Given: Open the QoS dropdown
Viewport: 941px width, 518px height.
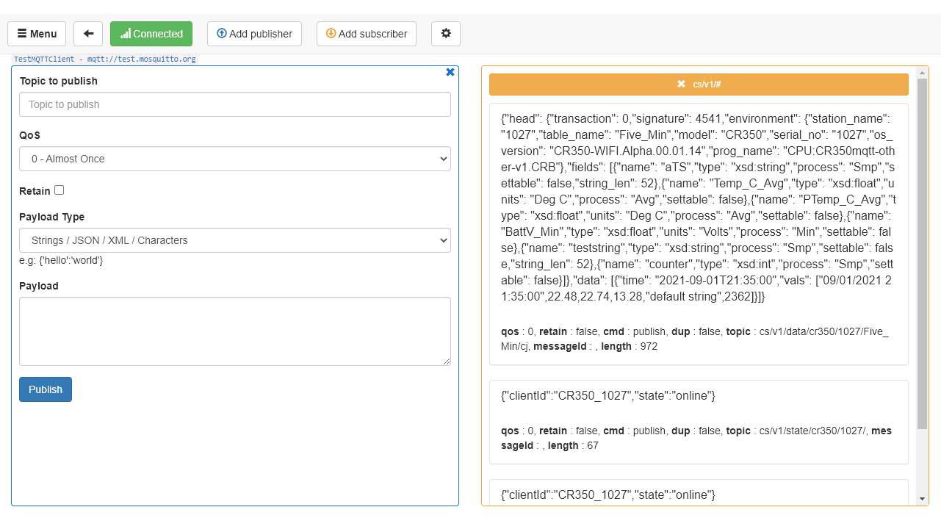Looking at the screenshot, I should pyautogui.click(x=235, y=159).
